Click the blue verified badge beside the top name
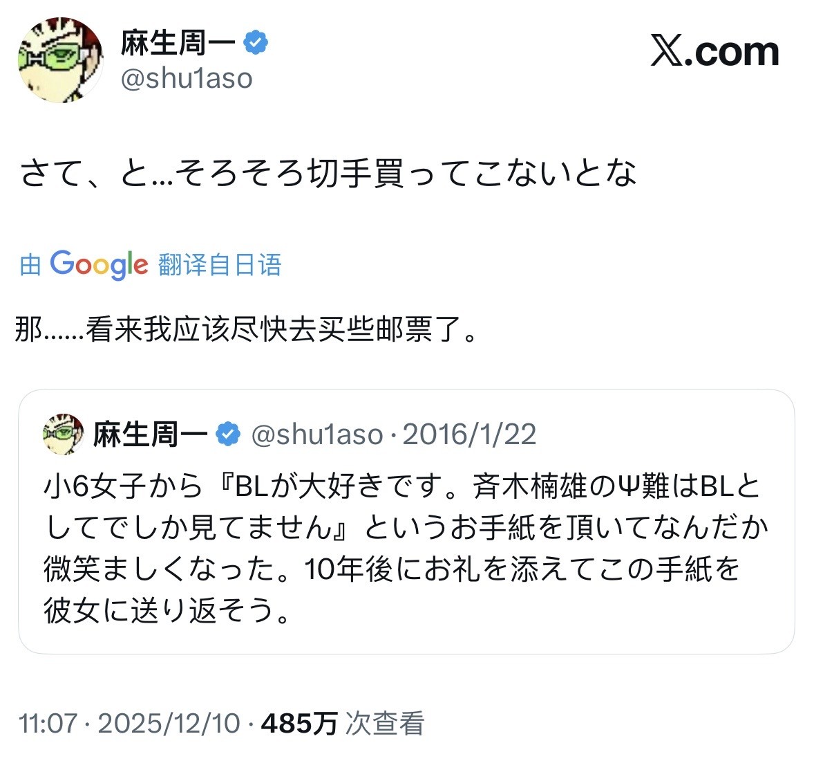Viewport: 814px width, 761px height. pos(256,44)
